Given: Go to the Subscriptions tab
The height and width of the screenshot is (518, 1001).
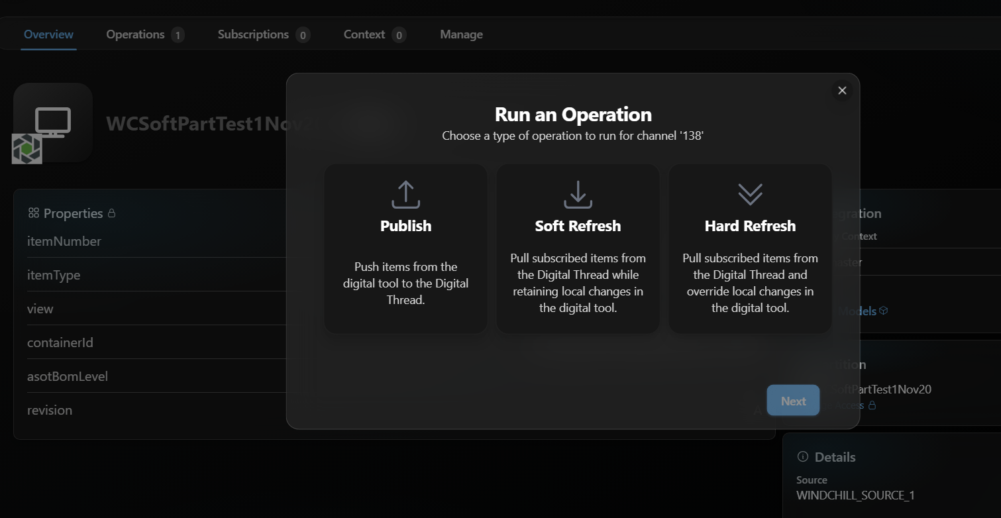Looking at the screenshot, I should 253,34.
